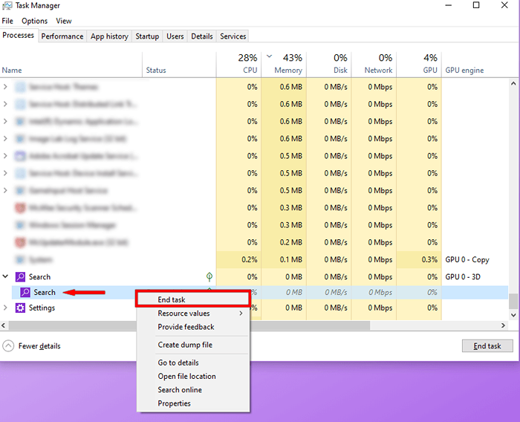Image resolution: width=520 pixels, height=422 pixels.
Task: Click vertical scrollbar down arrow
Action: [x=513, y=315]
